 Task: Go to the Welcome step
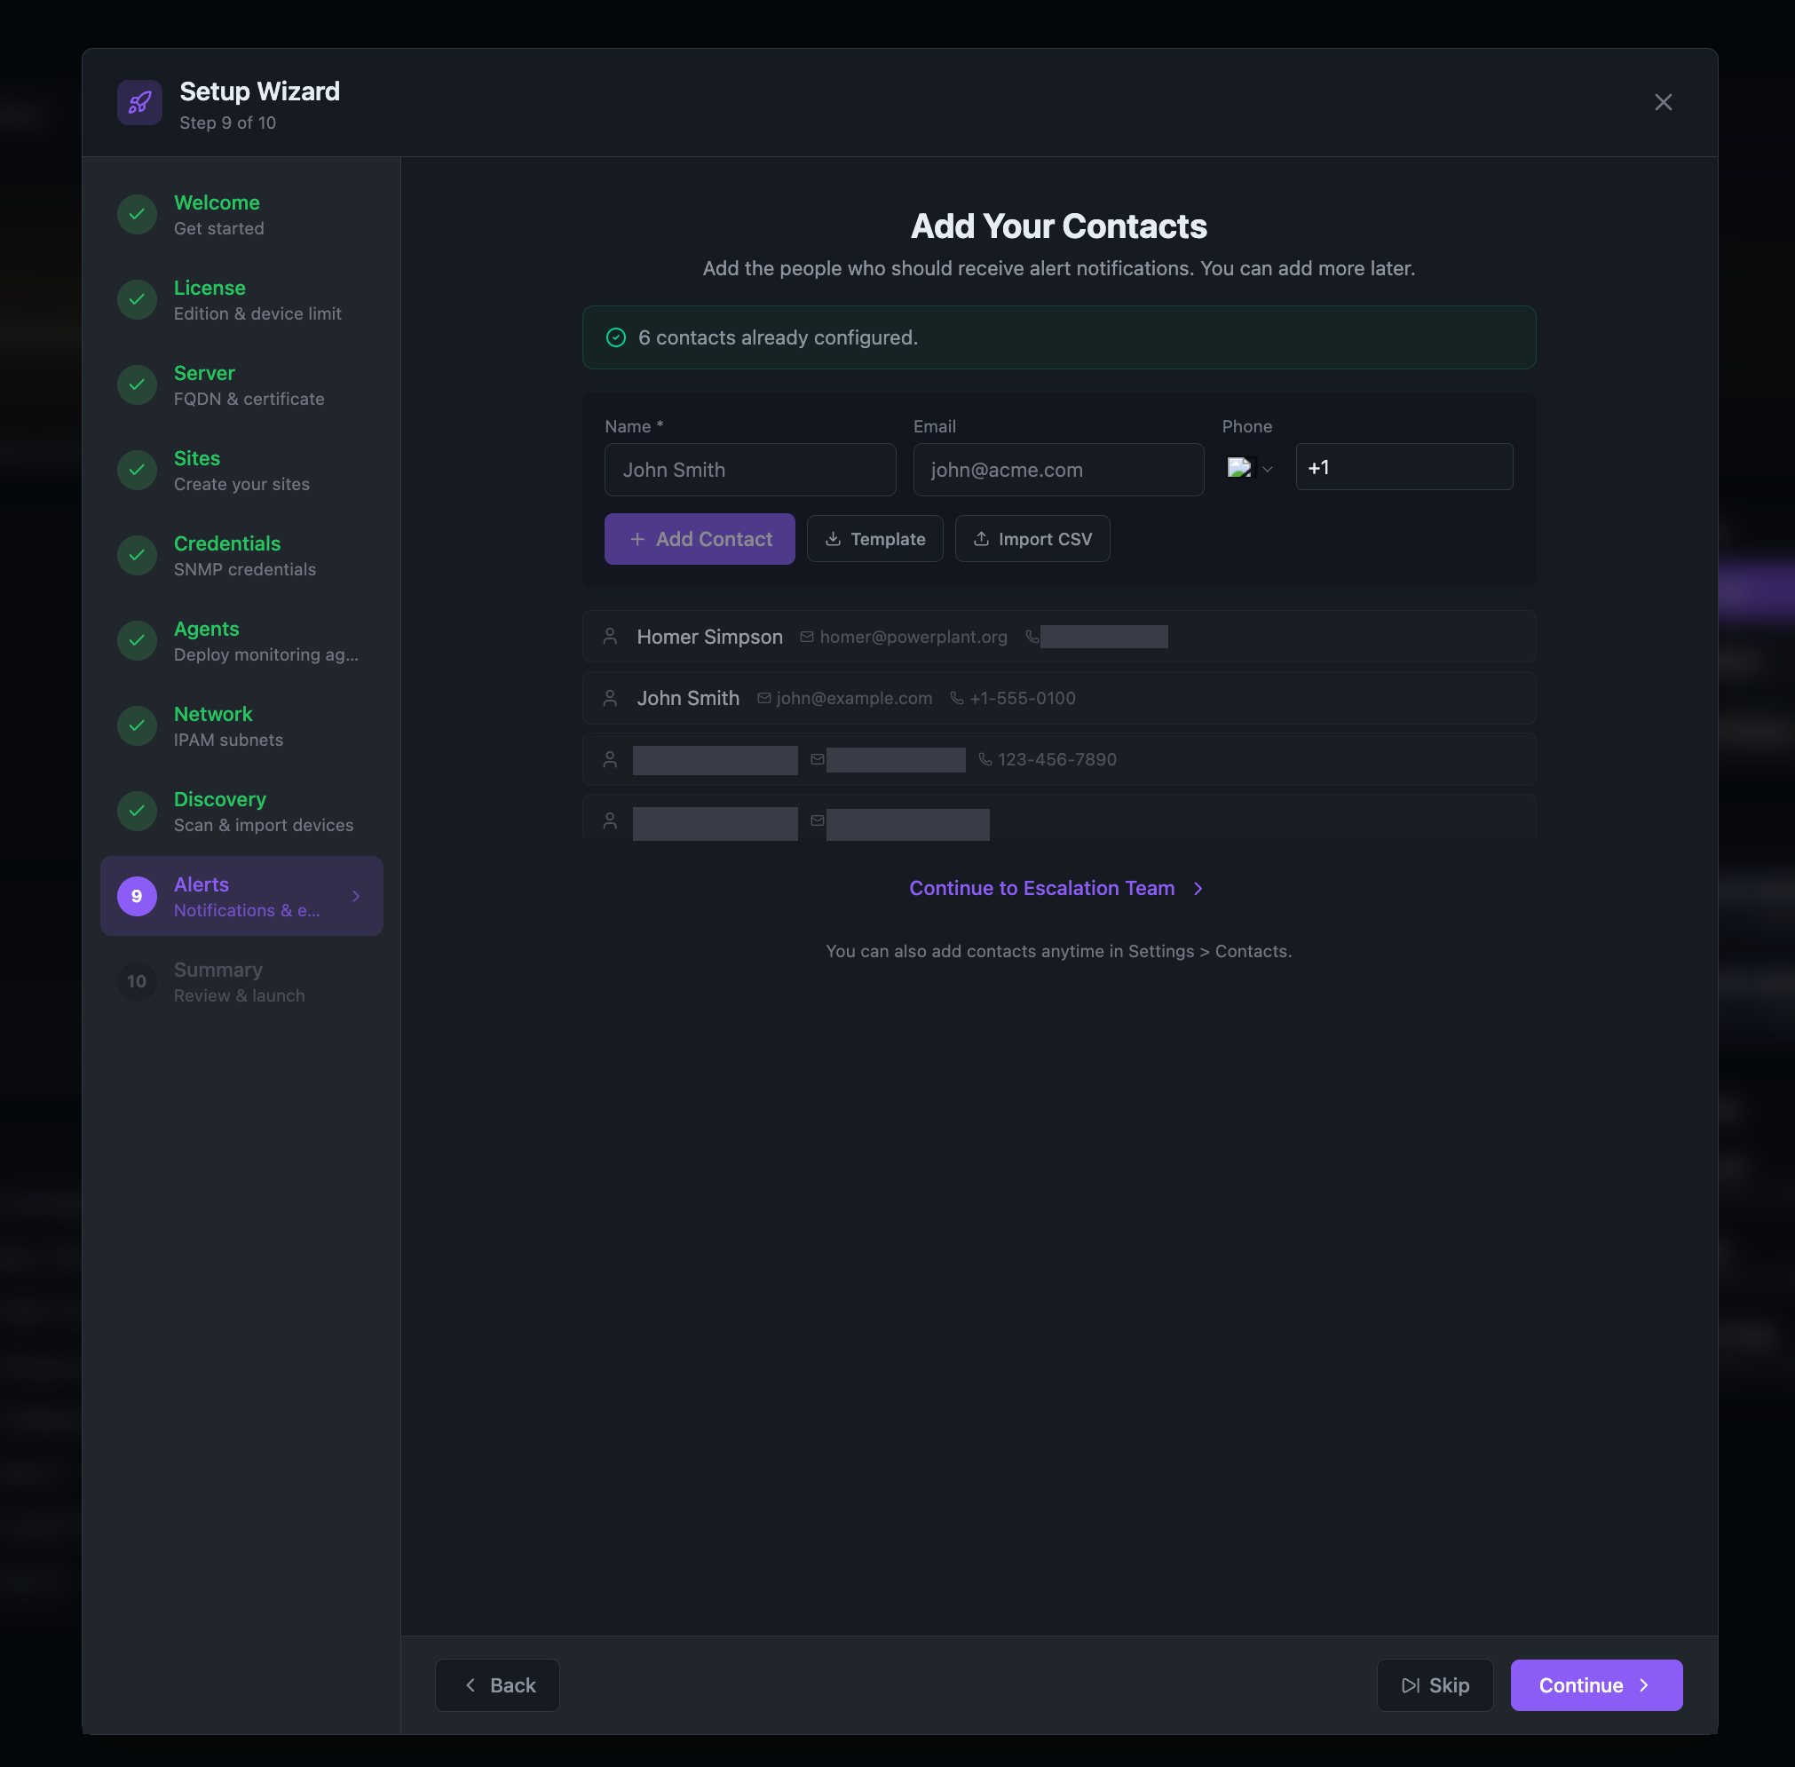pos(242,214)
